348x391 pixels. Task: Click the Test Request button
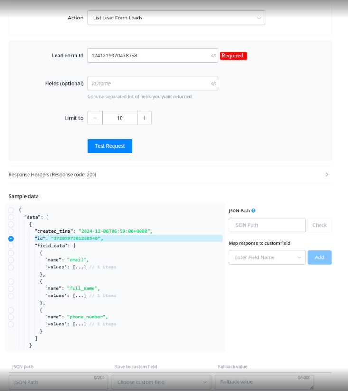110,146
